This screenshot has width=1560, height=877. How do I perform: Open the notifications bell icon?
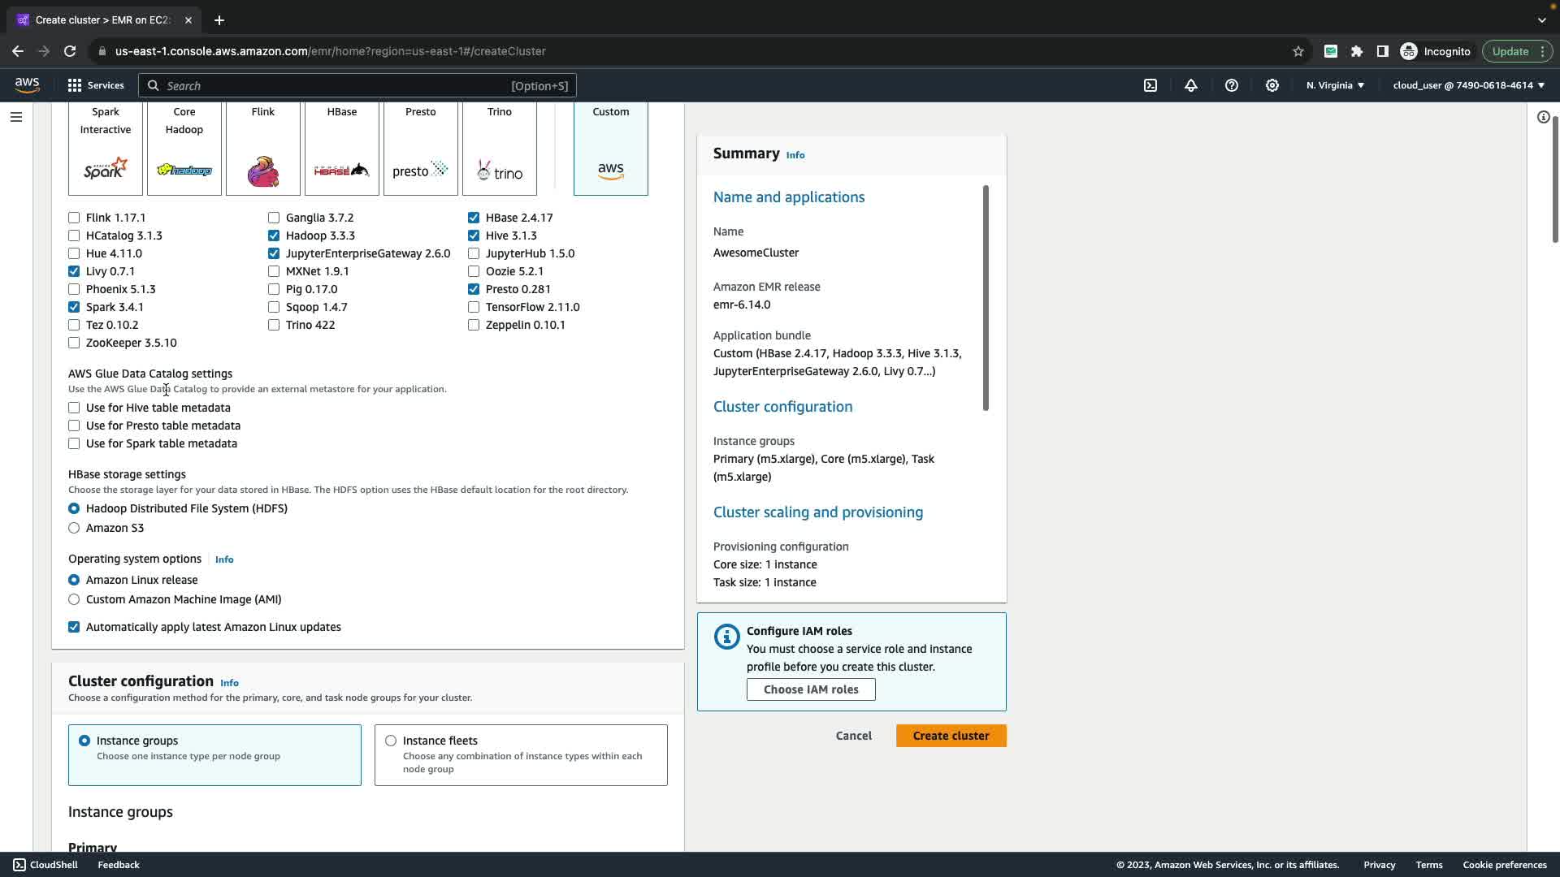click(1191, 85)
